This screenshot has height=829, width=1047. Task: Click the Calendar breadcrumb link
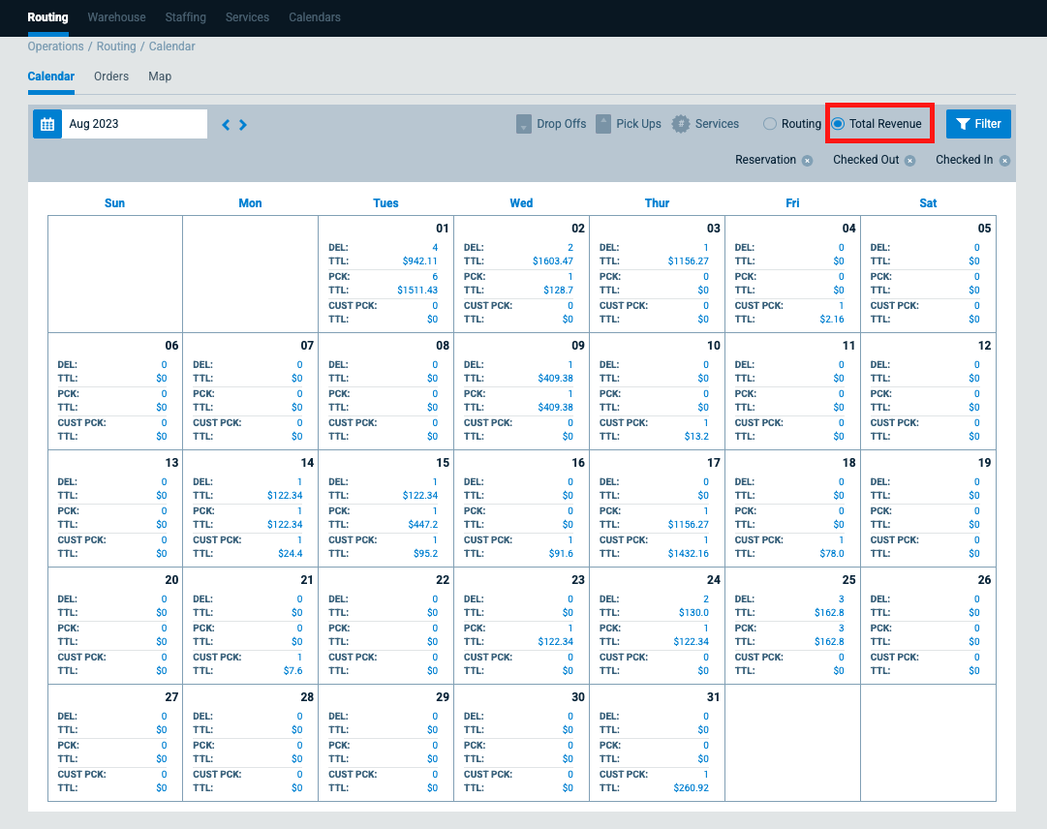tap(171, 46)
